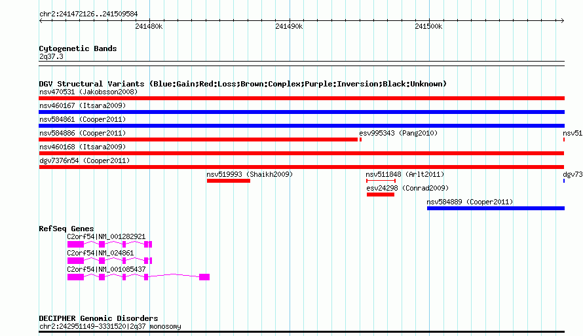583x336 pixels.
Task: Select the nsv460167 (Itsara2009) blue gain bar
Action: 301,112
